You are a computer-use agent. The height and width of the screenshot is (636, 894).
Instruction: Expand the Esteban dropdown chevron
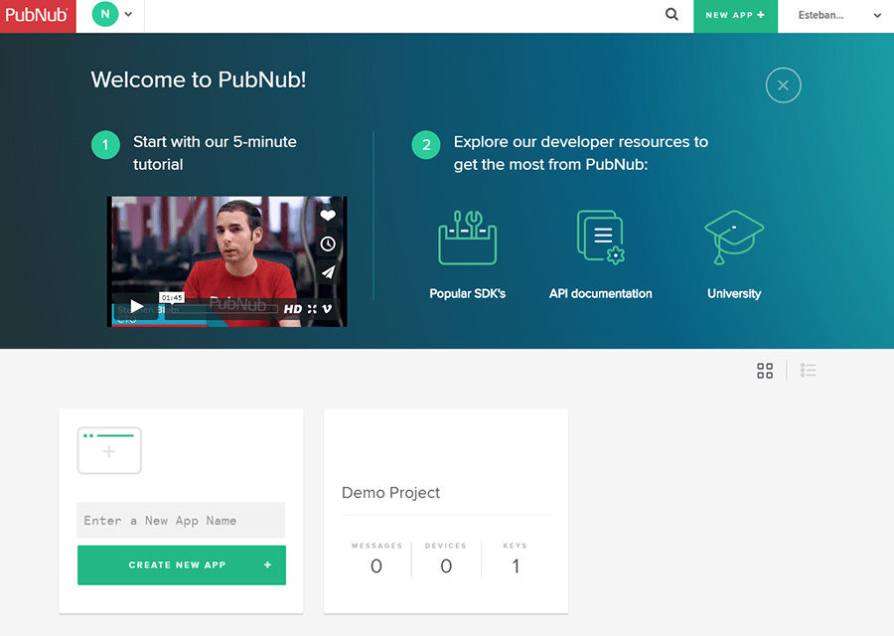875,16
